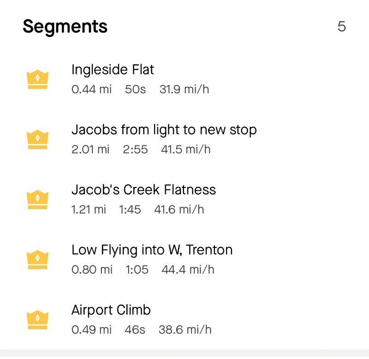Click the 2.01 mi distance stat

click(x=90, y=149)
